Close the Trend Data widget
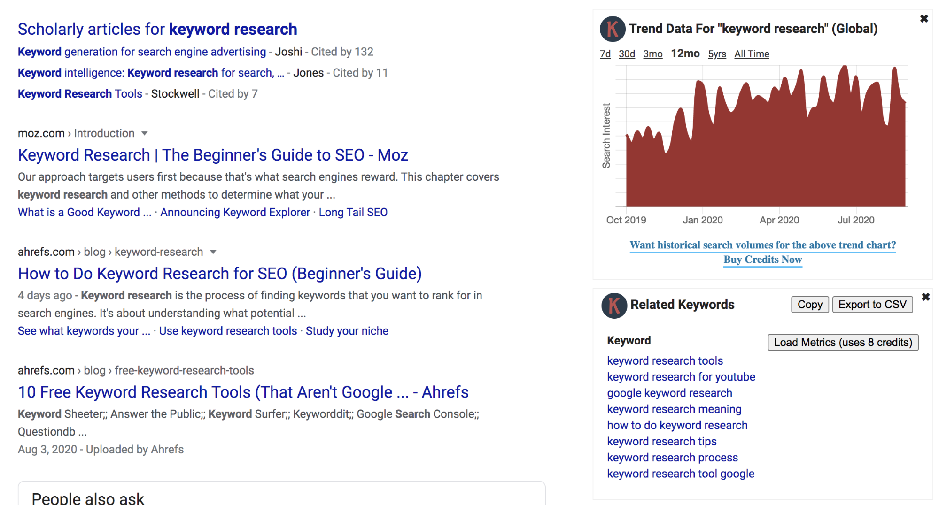 click(923, 19)
